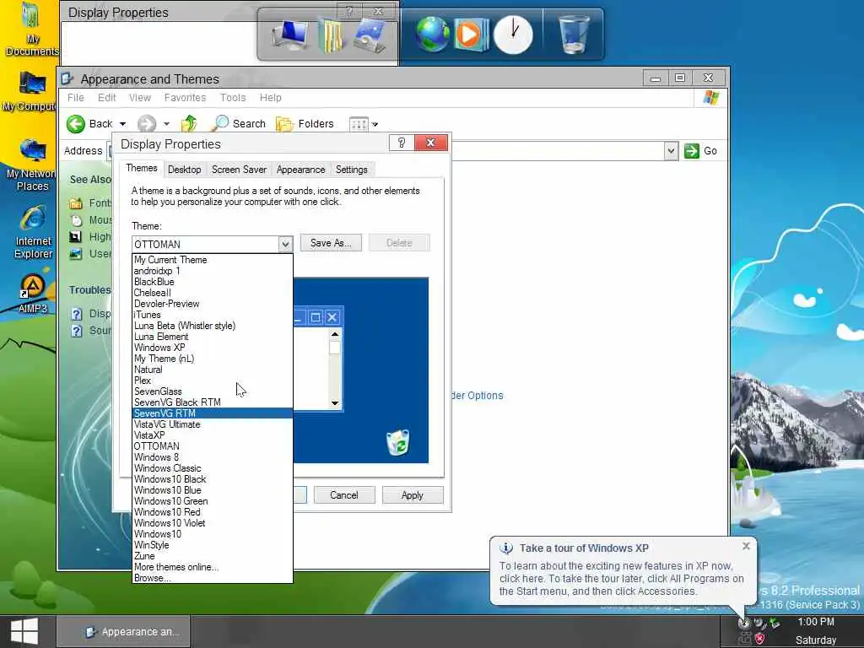The height and width of the screenshot is (648, 864).
Task: Expand the Views dropdown arrow
Action: click(375, 125)
